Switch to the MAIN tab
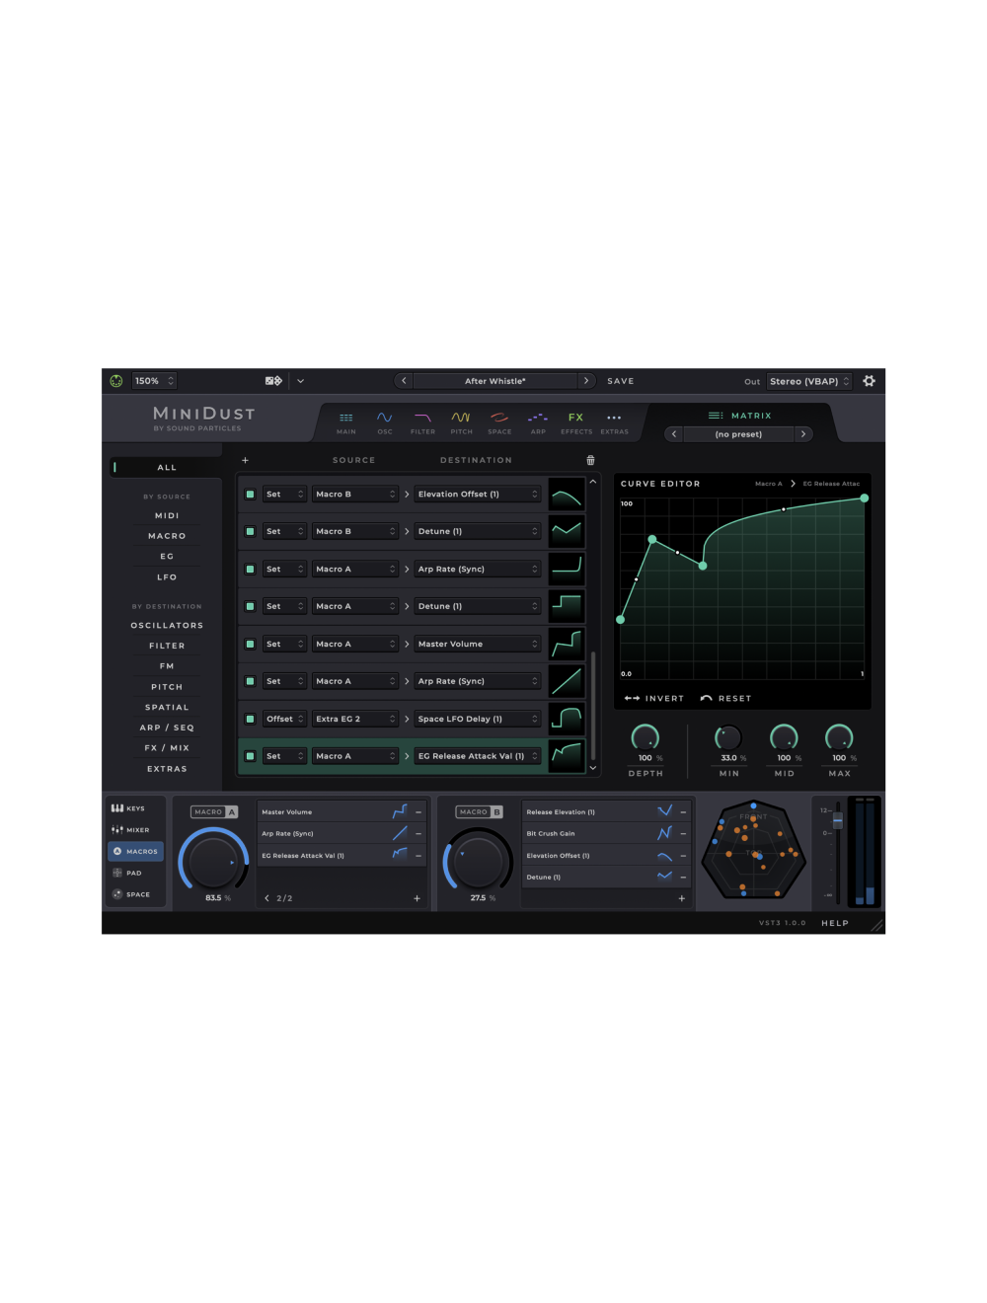The width and height of the screenshot is (987, 1303). tap(345, 422)
